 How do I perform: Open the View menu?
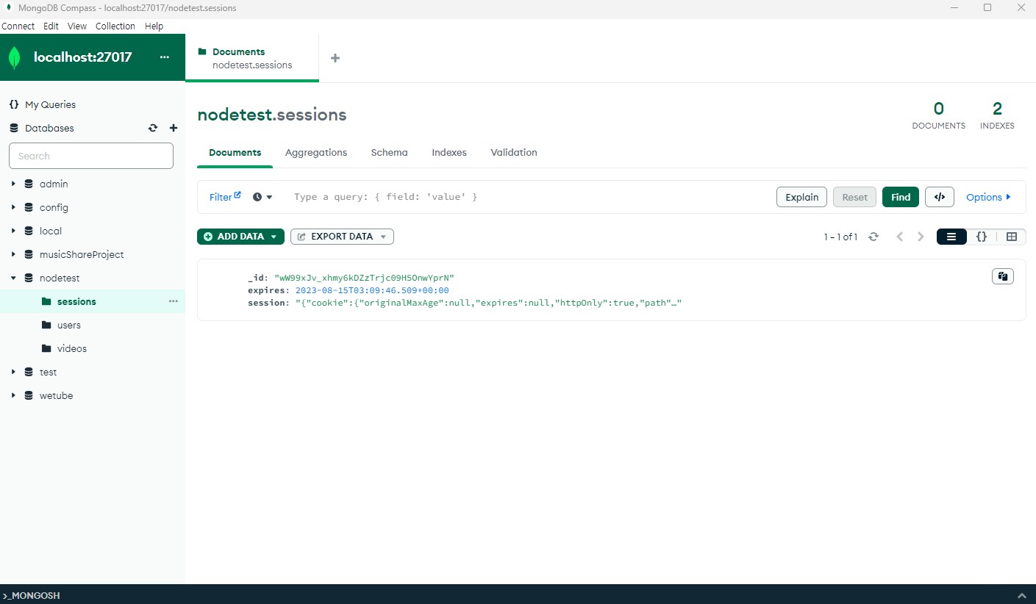point(77,26)
